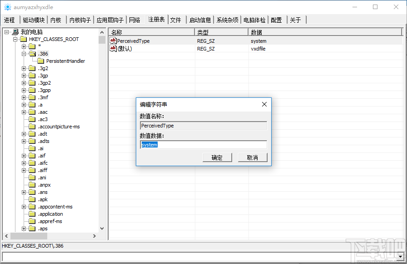407x264 pixels.
Task: Sort by the 类型 column header
Action: point(221,32)
